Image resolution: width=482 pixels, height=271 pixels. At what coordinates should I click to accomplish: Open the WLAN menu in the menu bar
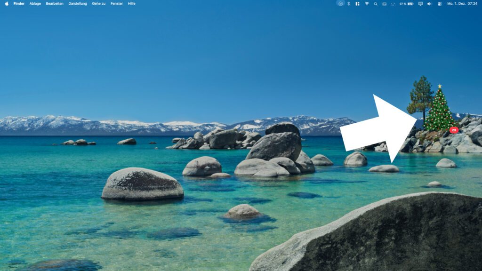[366, 3]
